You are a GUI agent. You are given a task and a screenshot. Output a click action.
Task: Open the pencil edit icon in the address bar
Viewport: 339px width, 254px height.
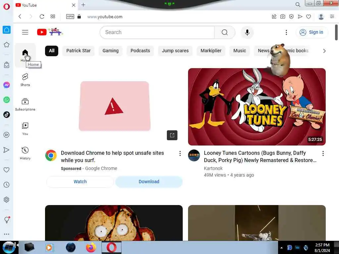click(274, 17)
